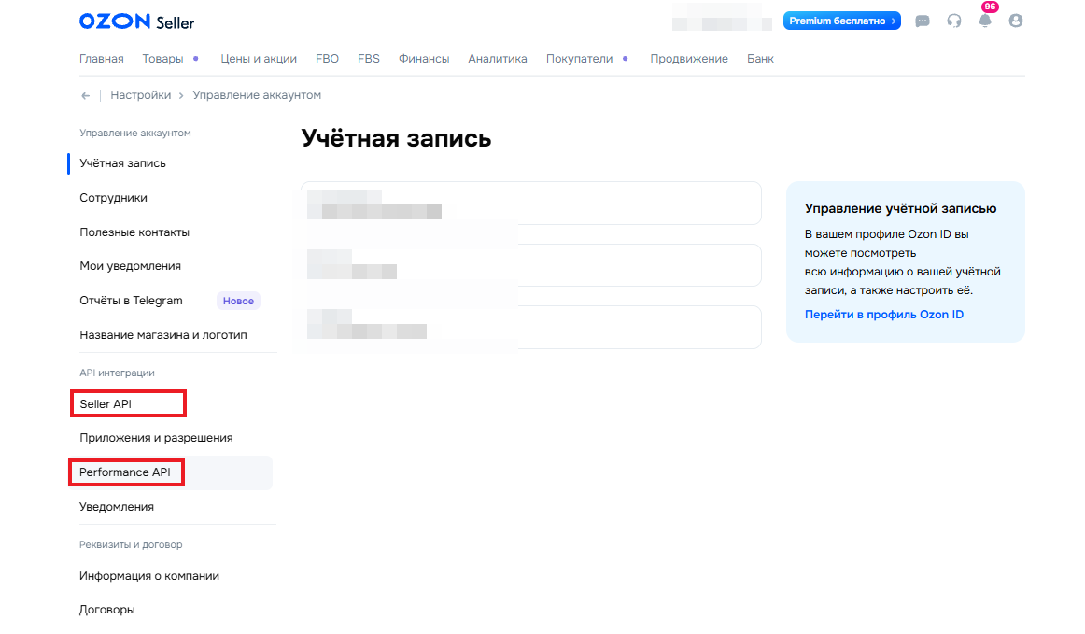Click the Реквизиты и договор section label
Image resolution: width=1085 pixels, height=634 pixels.
131,544
